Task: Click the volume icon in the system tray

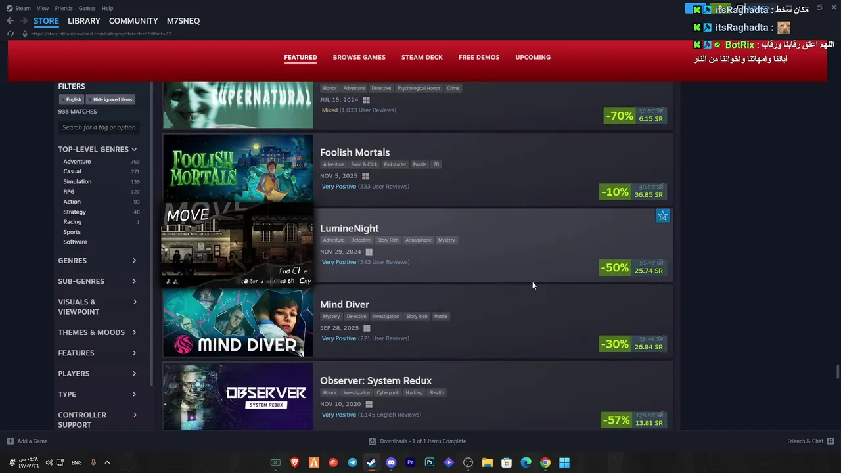Action: (49, 462)
